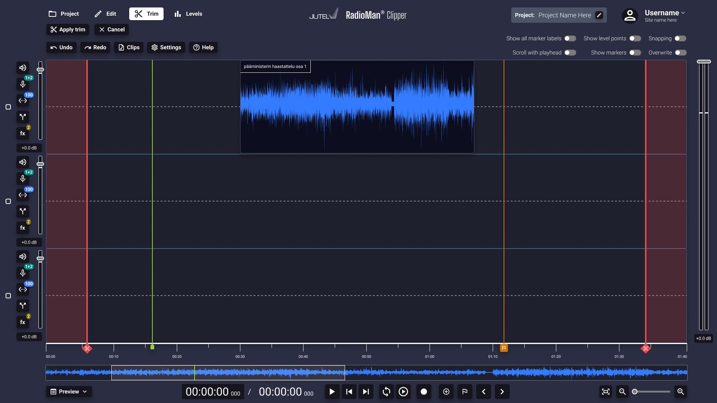Click the third track microphone icon
This screenshot has height=403, width=717.
[23, 273]
